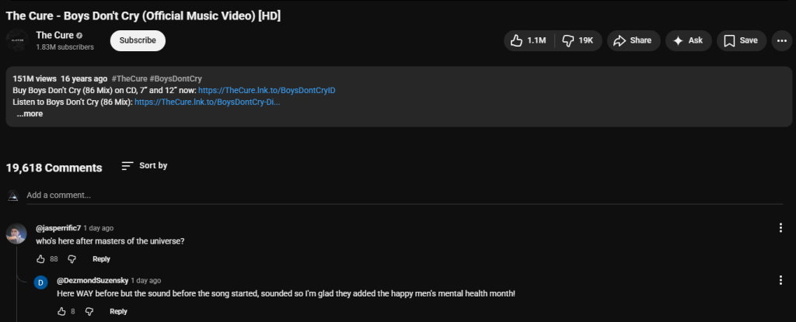Open the @jasperrific7 username link
Image resolution: width=796 pixels, height=322 pixels.
tap(58, 228)
